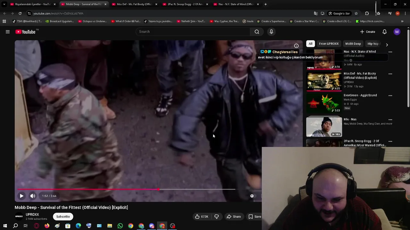Click Google'a Sor lens button
The image size is (410, 230).
[339, 13]
